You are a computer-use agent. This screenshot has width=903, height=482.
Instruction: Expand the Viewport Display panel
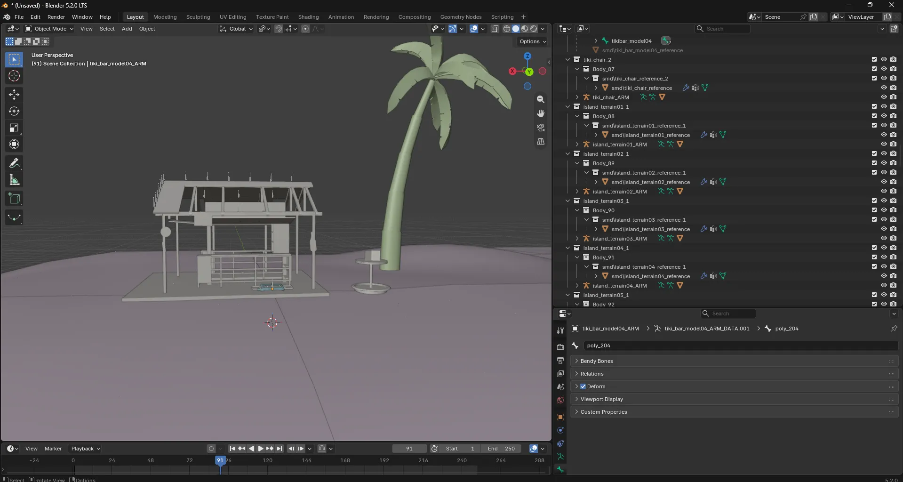click(x=734, y=399)
